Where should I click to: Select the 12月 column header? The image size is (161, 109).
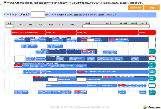[x=72, y=25]
